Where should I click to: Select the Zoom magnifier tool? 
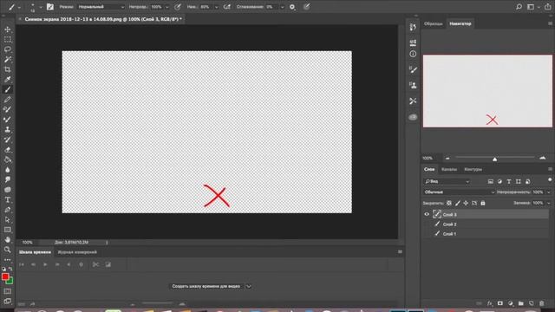8,250
